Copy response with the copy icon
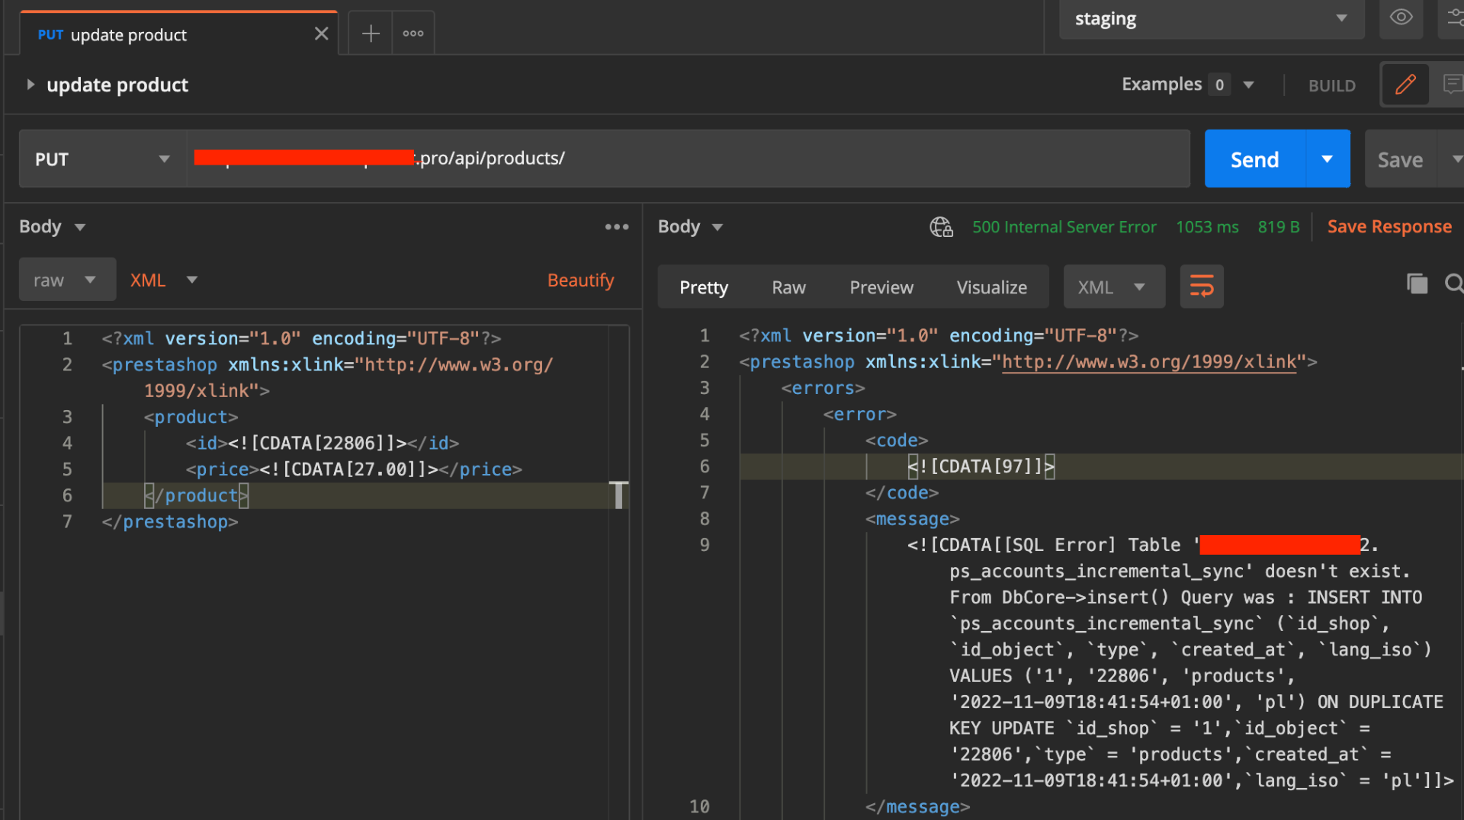Screen dimensions: 1464x820 point(1417,284)
